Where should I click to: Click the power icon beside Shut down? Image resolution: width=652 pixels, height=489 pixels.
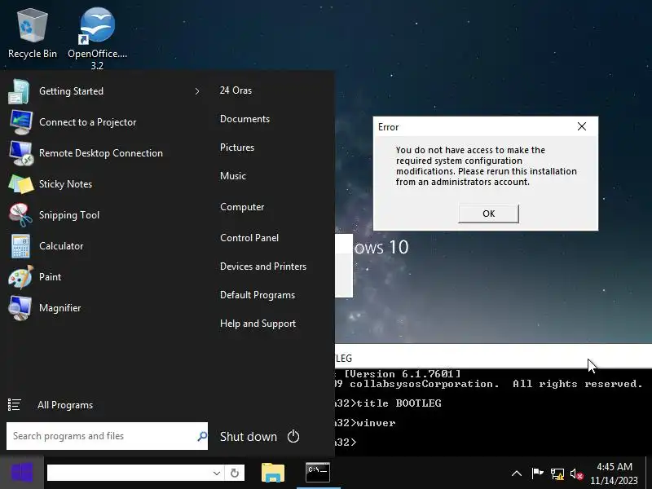pyautogui.click(x=293, y=436)
